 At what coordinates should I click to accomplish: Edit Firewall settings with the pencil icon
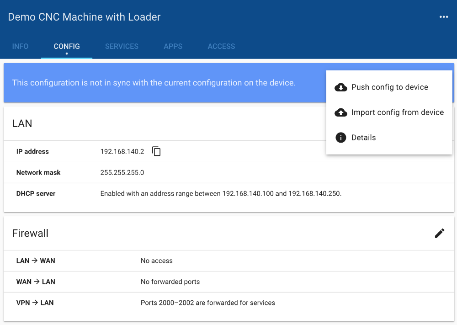tap(439, 233)
